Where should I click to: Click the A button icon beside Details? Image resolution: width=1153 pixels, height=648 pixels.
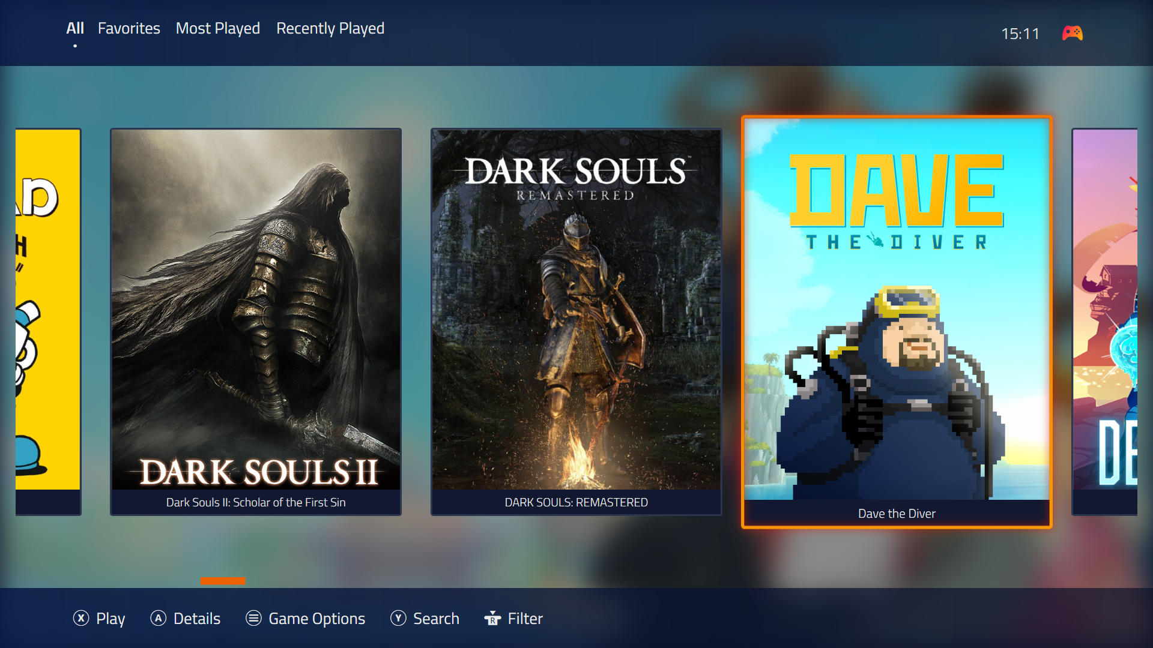click(x=158, y=618)
